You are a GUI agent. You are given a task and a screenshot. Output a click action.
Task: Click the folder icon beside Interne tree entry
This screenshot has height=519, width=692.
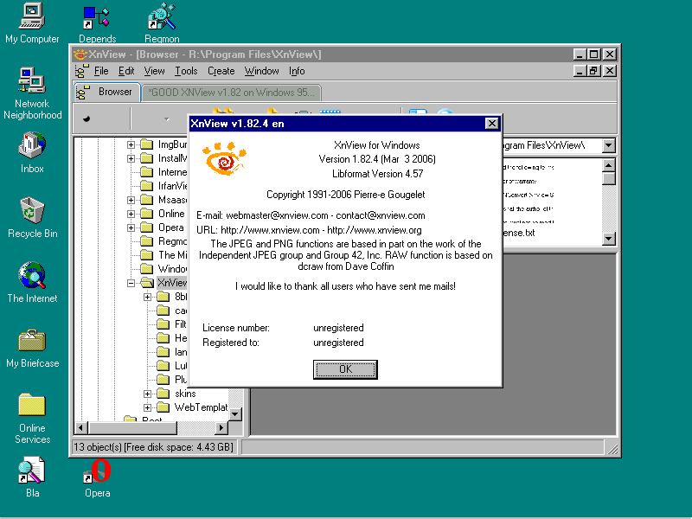click(x=146, y=172)
